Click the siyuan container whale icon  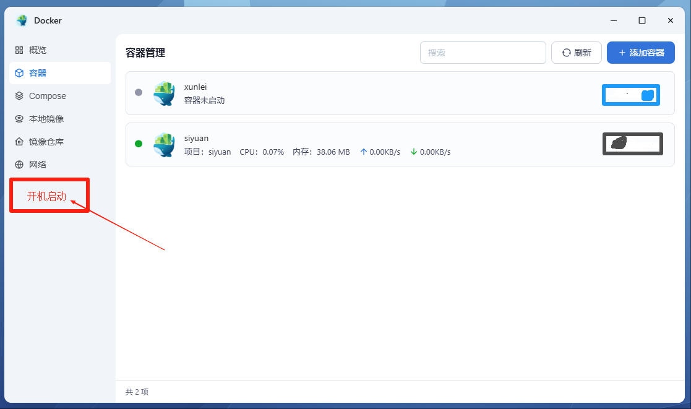point(165,145)
